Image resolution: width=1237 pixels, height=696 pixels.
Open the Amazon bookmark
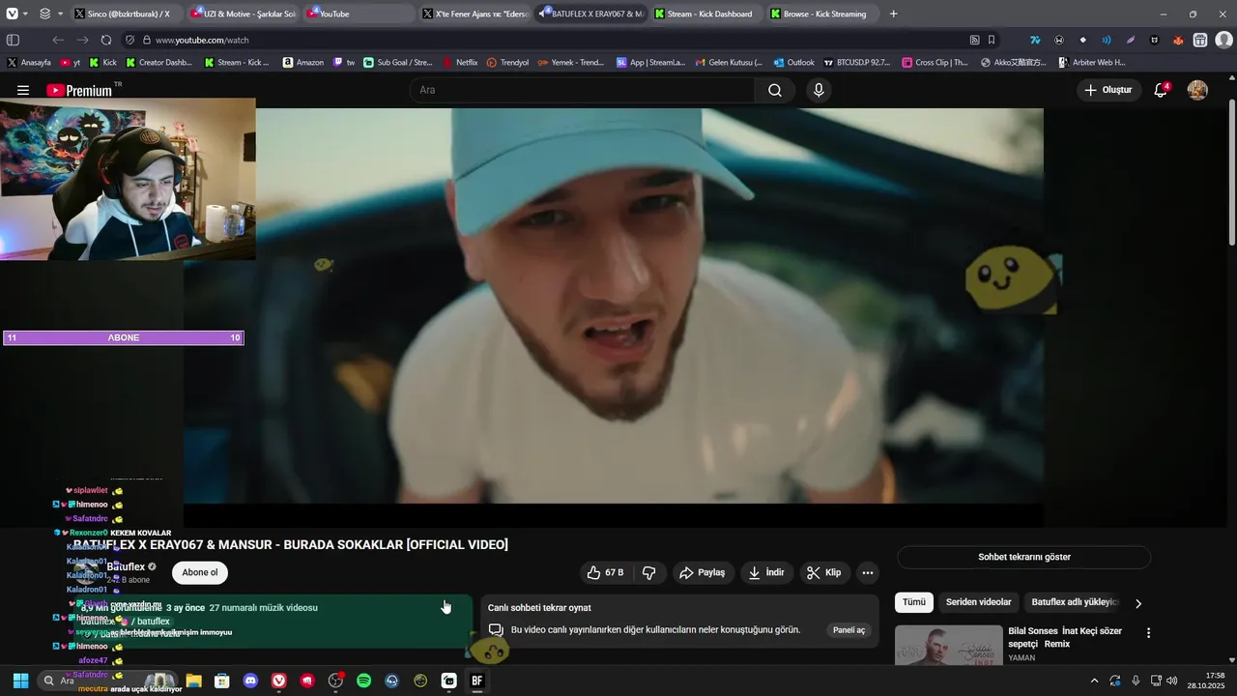tap(303, 62)
